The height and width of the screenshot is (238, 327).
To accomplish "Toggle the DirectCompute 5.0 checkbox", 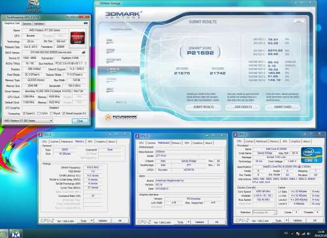I will click(x=63, y=113).
